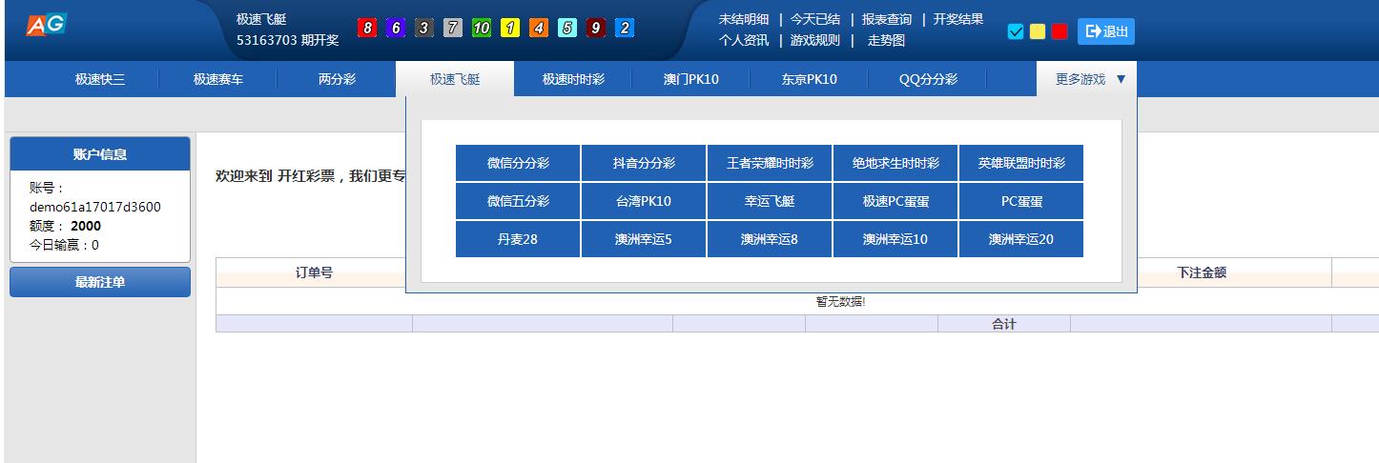
Task: Click the 最新注单 panel header
Action: 100,282
